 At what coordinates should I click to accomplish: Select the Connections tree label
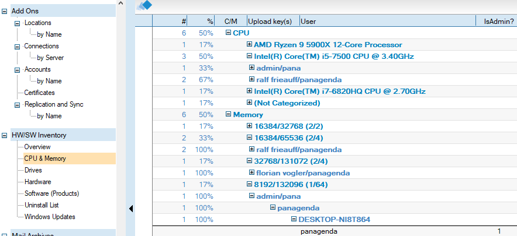(42, 47)
